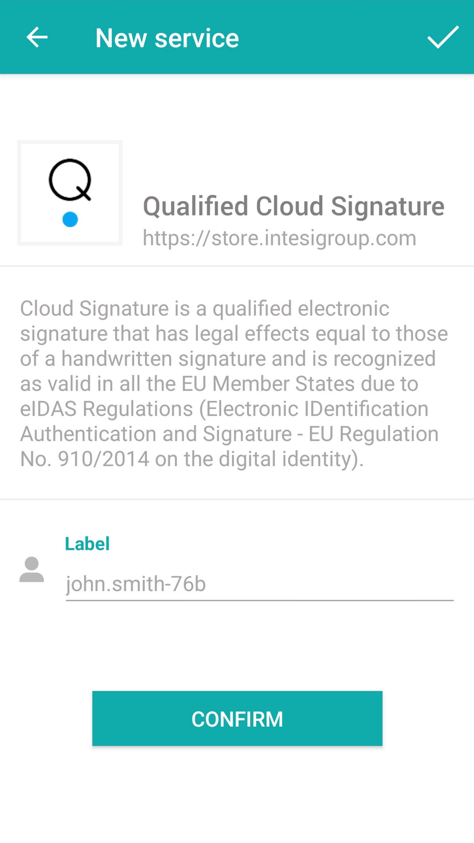Viewport: 474px width, 843px height.
Task: Tap the blue dot under the Q
Action: pyautogui.click(x=70, y=219)
